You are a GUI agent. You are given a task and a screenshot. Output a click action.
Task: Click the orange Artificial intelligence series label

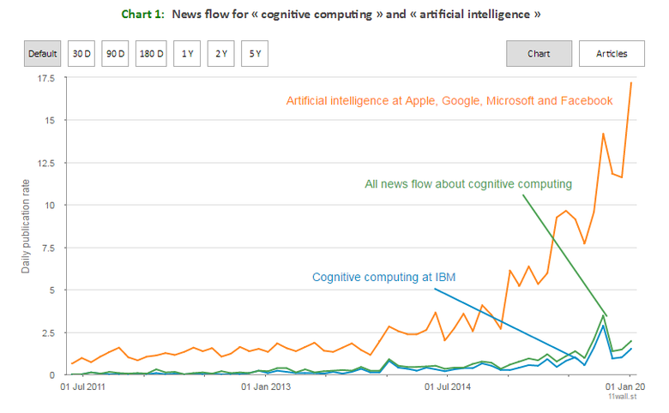click(449, 100)
